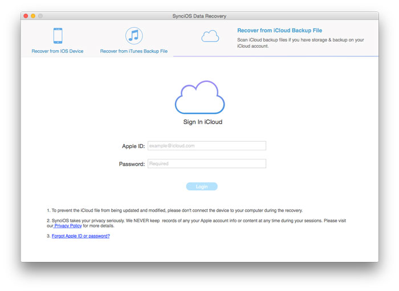Open Recover from iTunes Backup File tab
399x291 pixels.
[x=134, y=51]
